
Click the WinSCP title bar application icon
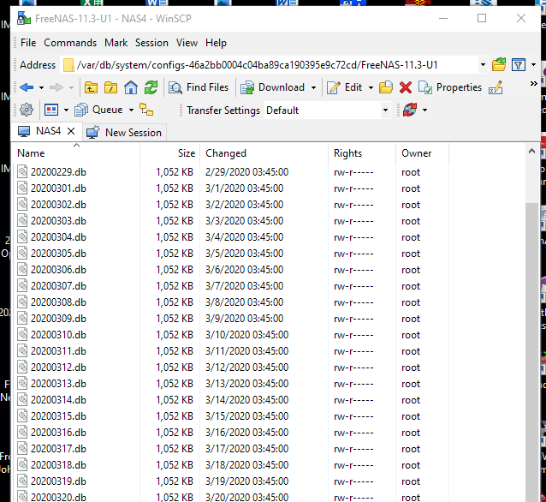24,18
